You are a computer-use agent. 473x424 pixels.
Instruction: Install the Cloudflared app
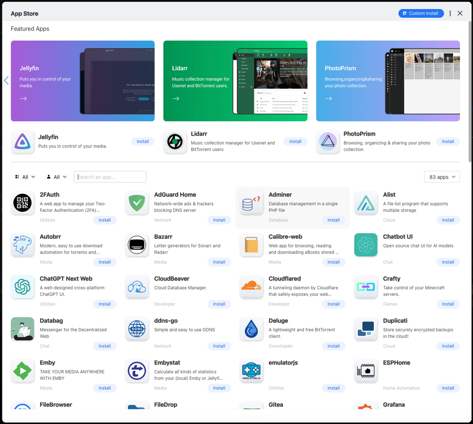[x=333, y=304]
